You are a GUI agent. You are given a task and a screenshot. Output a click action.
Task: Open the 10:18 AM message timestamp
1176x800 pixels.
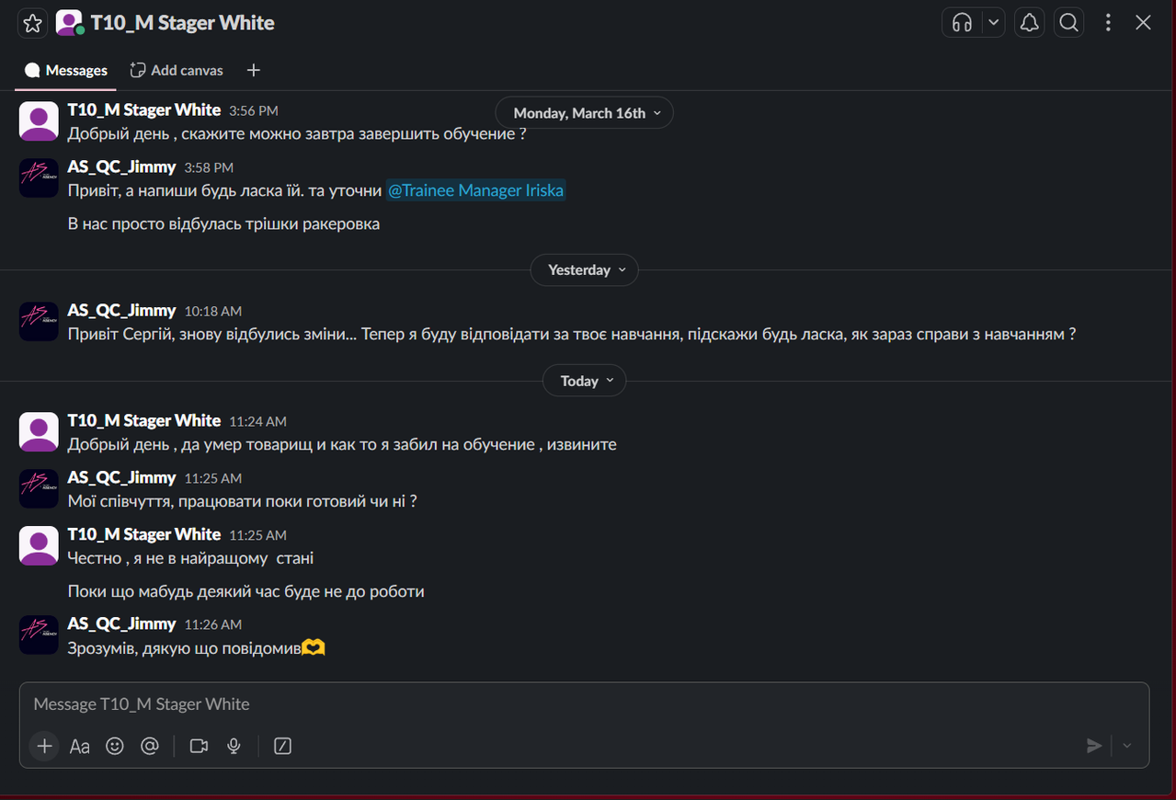(213, 311)
